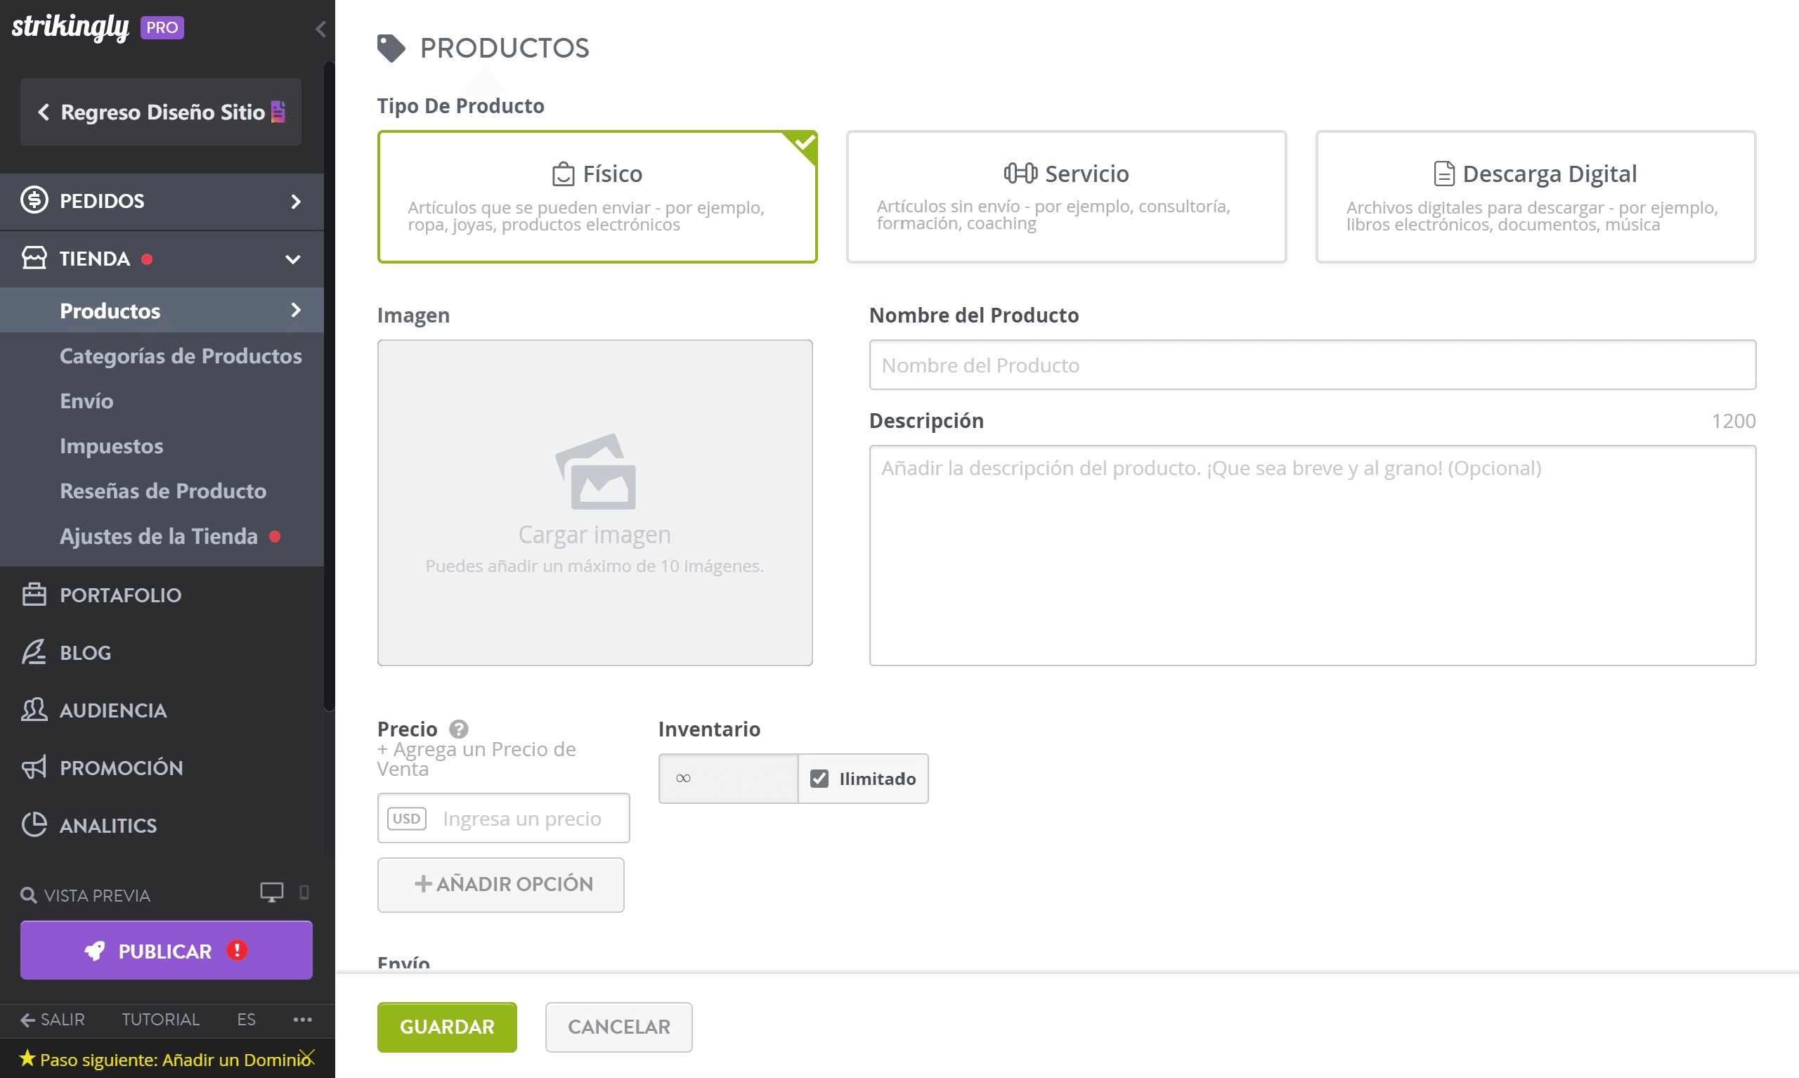Select the Físico product type
The image size is (1799, 1078).
pos(597,197)
